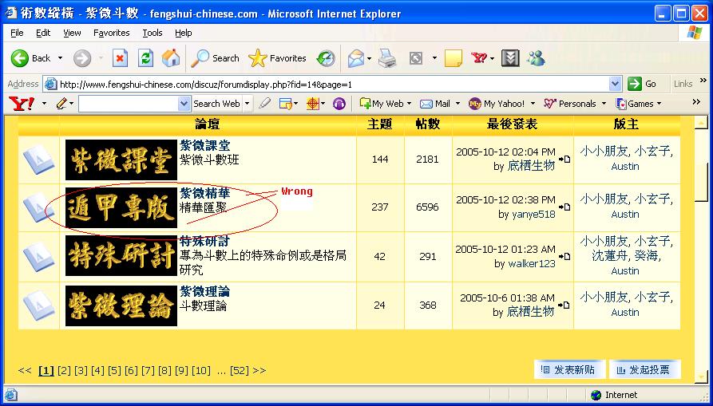Open the Messenger people icon
713x406 pixels.
(536, 57)
